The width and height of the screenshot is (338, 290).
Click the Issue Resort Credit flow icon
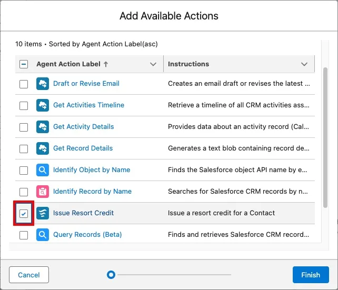pos(43,213)
